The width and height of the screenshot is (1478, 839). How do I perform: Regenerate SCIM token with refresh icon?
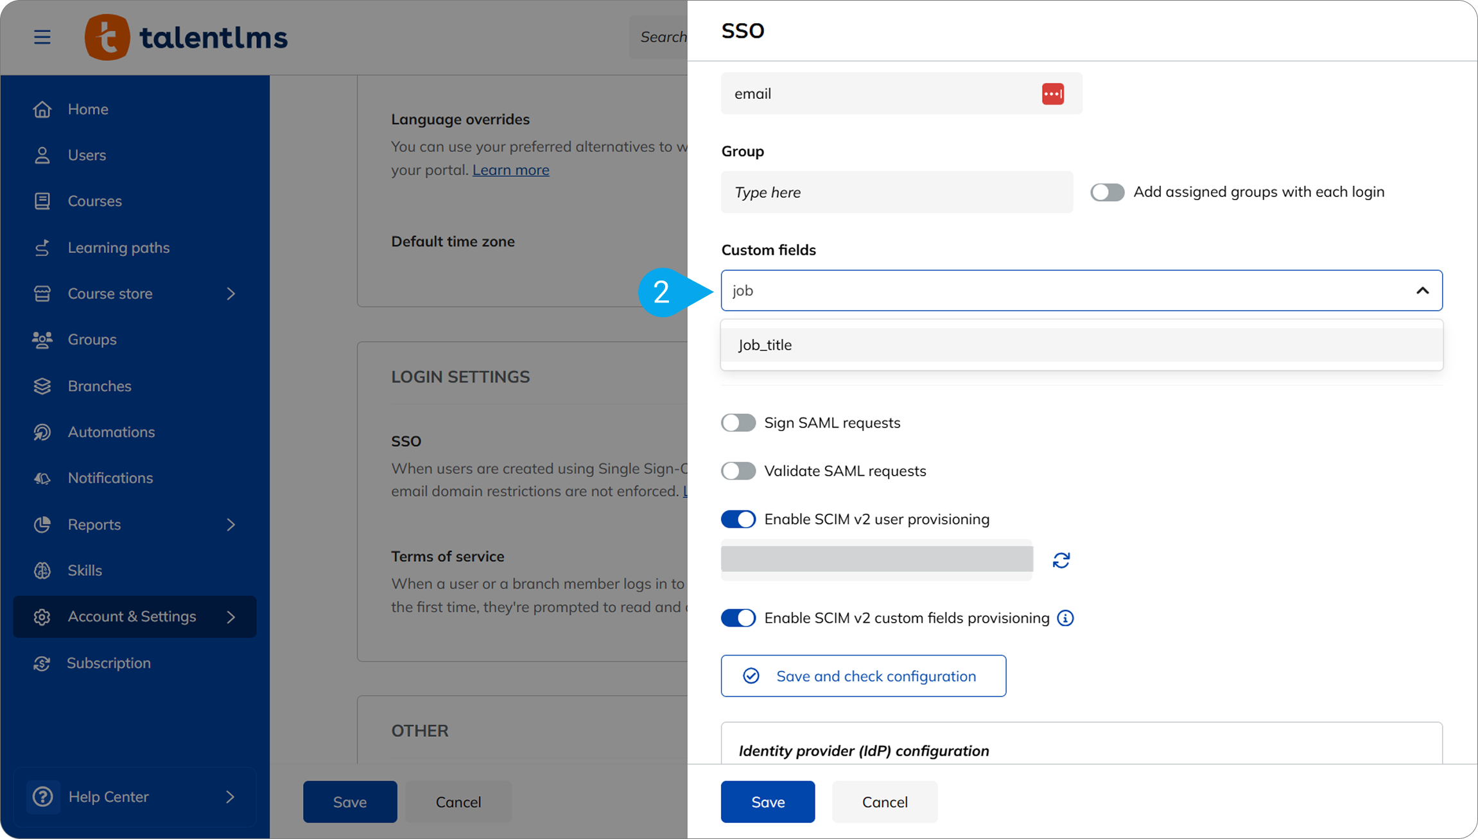pyautogui.click(x=1061, y=560)
